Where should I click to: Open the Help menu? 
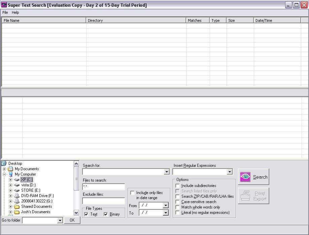click(x=15, y=12)
